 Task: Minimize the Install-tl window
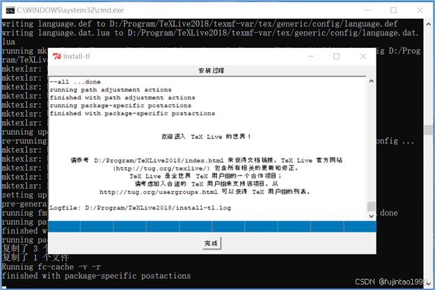tap(310, 56)
